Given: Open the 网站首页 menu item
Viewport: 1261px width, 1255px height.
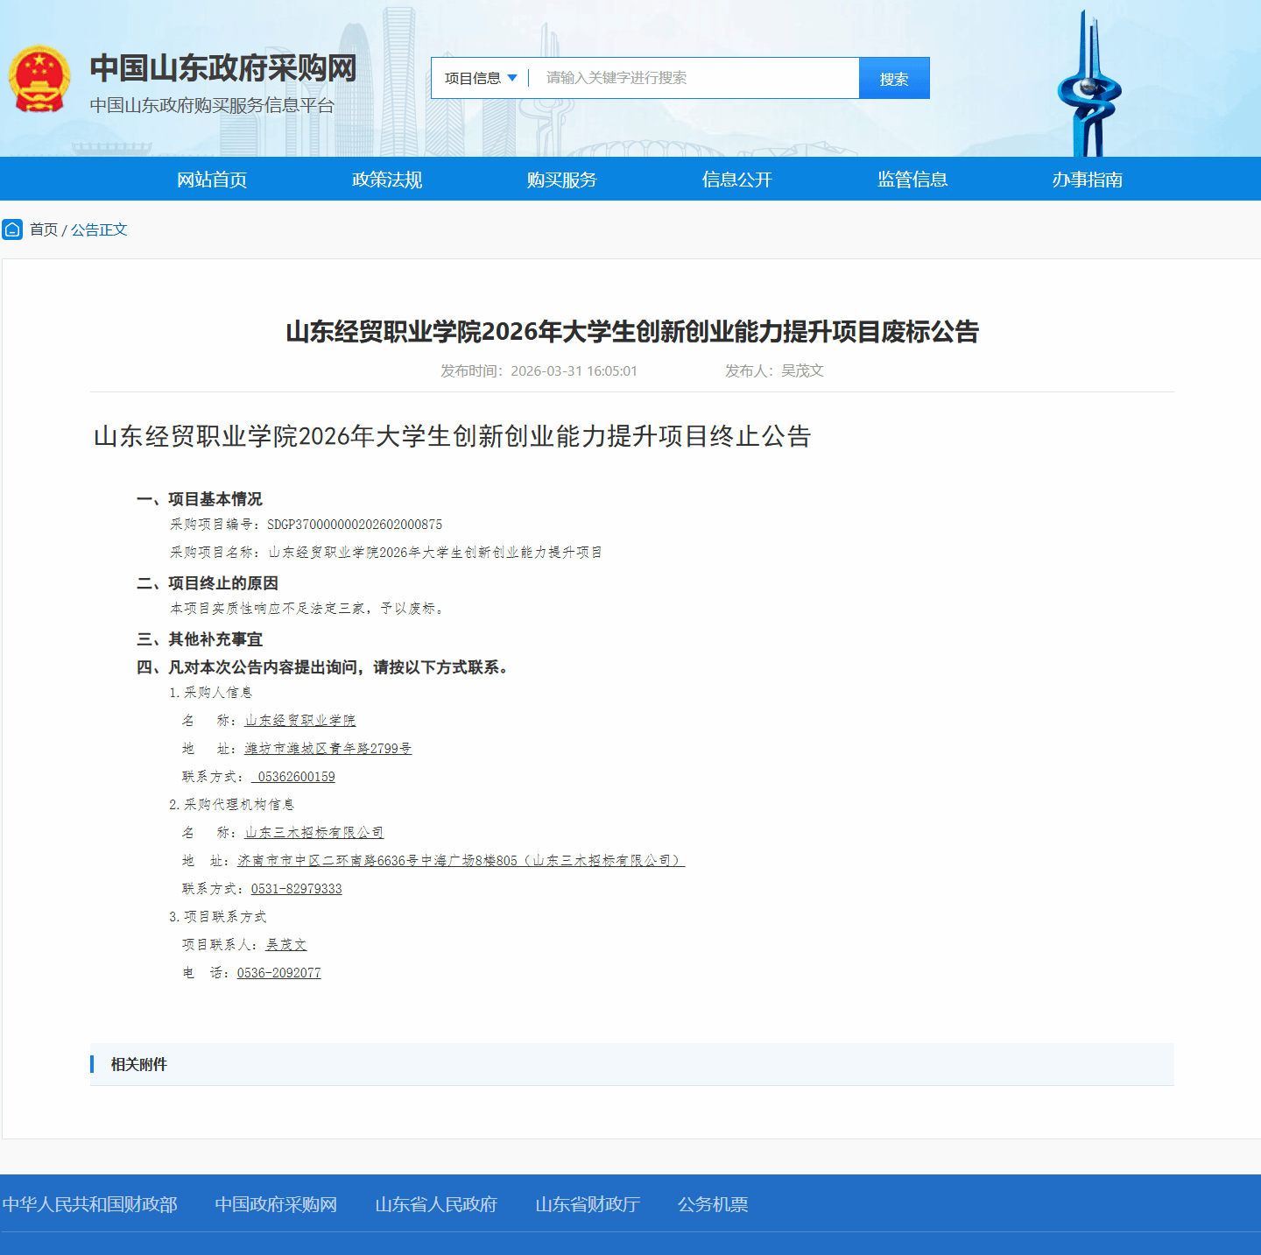Looking at the screenshot, I should pos(212,180).
